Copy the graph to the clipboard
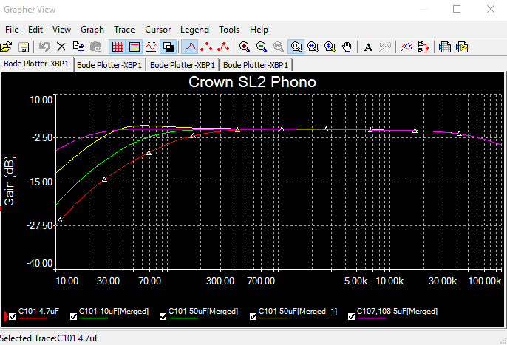Screen dimensions: 507x345 pos(78,47)
